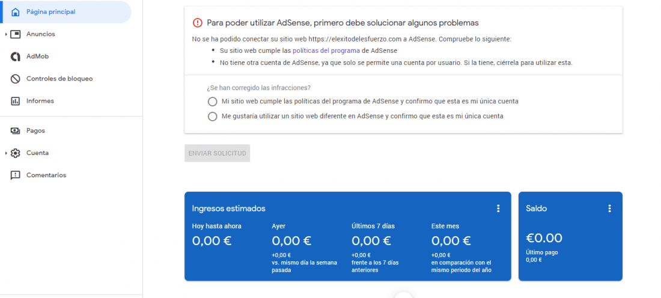This screenshot has height=298, width=661.
Task: Click the Último pago amount in Saldo card
Action: pos(534,260)
